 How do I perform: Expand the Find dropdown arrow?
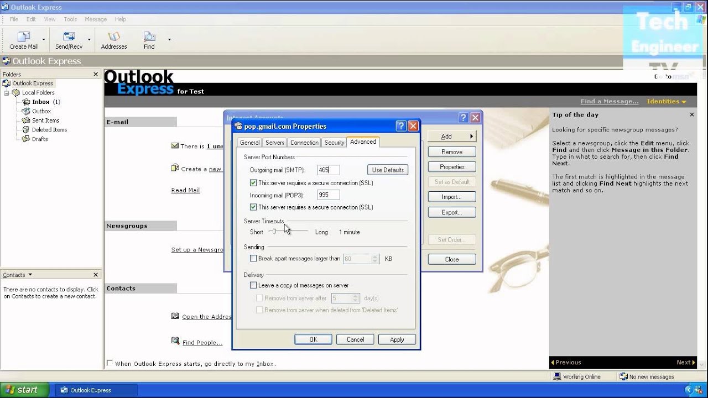pyautogui.click(x=169, y=40)
